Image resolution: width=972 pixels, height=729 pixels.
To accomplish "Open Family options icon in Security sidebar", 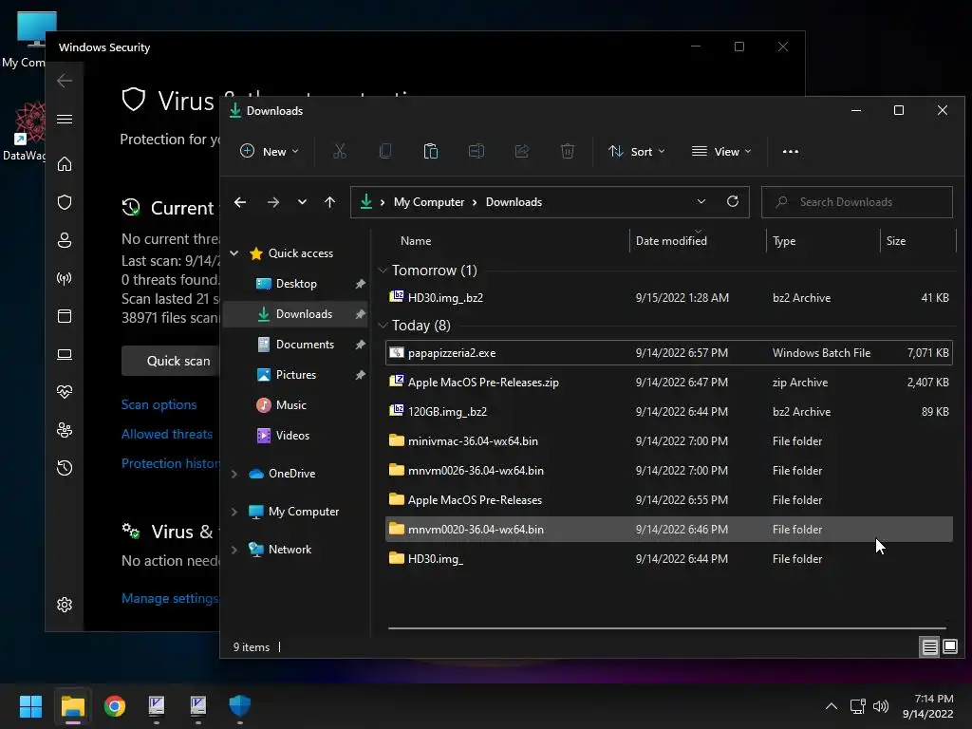I will point(65,430).
